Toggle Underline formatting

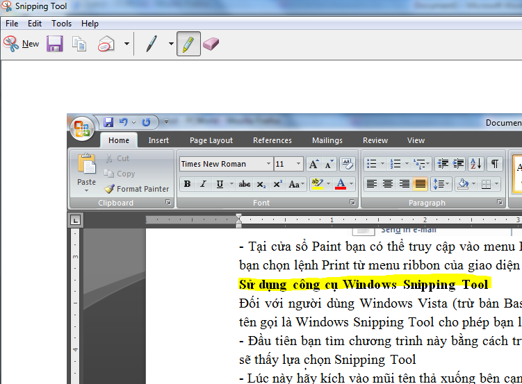(220, 184)
